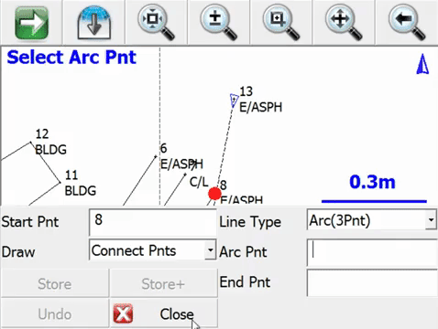The image size is (438, 329).
Task: Select the zoom extents magnifier icon
Action: click(157, 23)
